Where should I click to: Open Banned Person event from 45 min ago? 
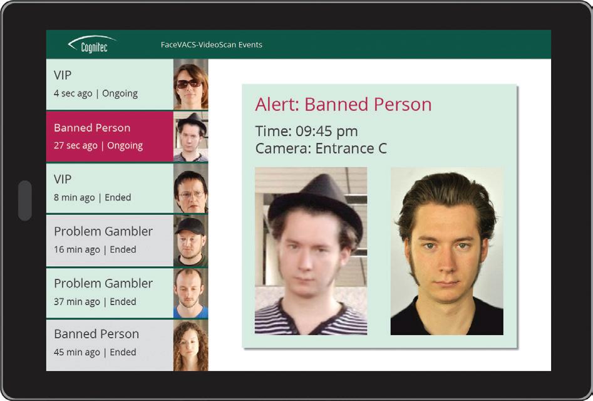127,345
